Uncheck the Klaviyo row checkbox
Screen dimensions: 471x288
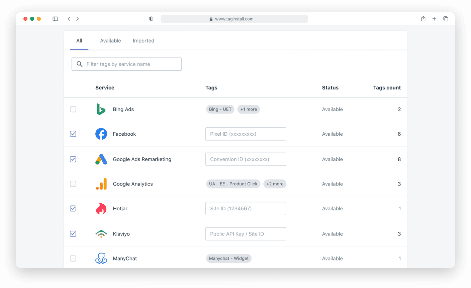pyautogui.click(x=73, y=234)
